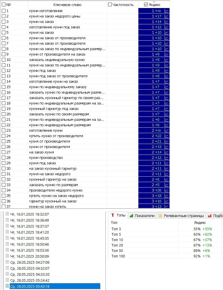This screenshot has width=223, height=290.
Task: Open chart icon for "кухни на заказ" row
Action: click(166, 22)
